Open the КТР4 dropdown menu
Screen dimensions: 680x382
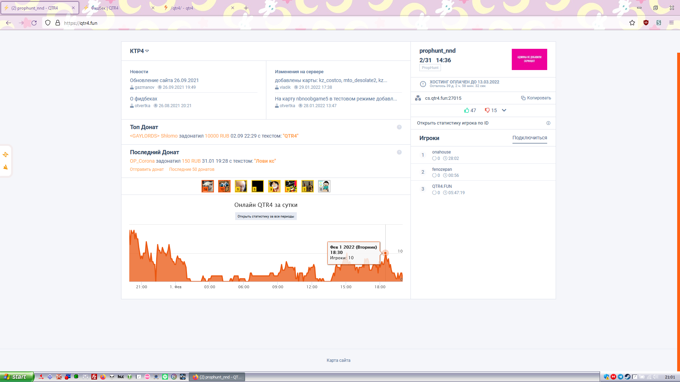[139, 51]
